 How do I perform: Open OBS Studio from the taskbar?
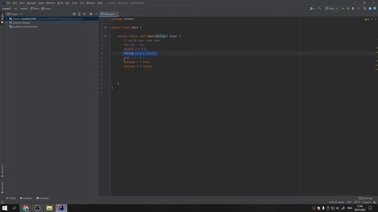[37, 208]
